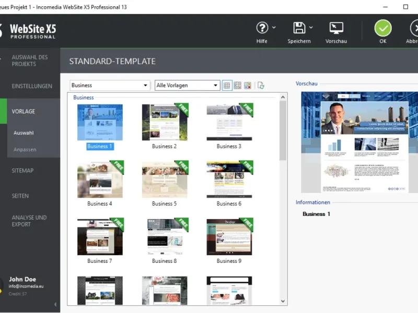Viewport: 418px width, 313px height.
Task: Collapse the sidebar with arrow icon
Action: (55, 304)
